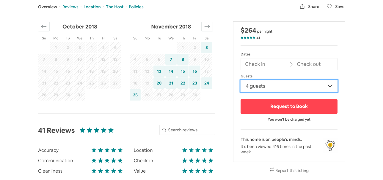This screenshot has width=383, height=180.
Task: Advance calendar using the right arrow
Action: [207, 26]
